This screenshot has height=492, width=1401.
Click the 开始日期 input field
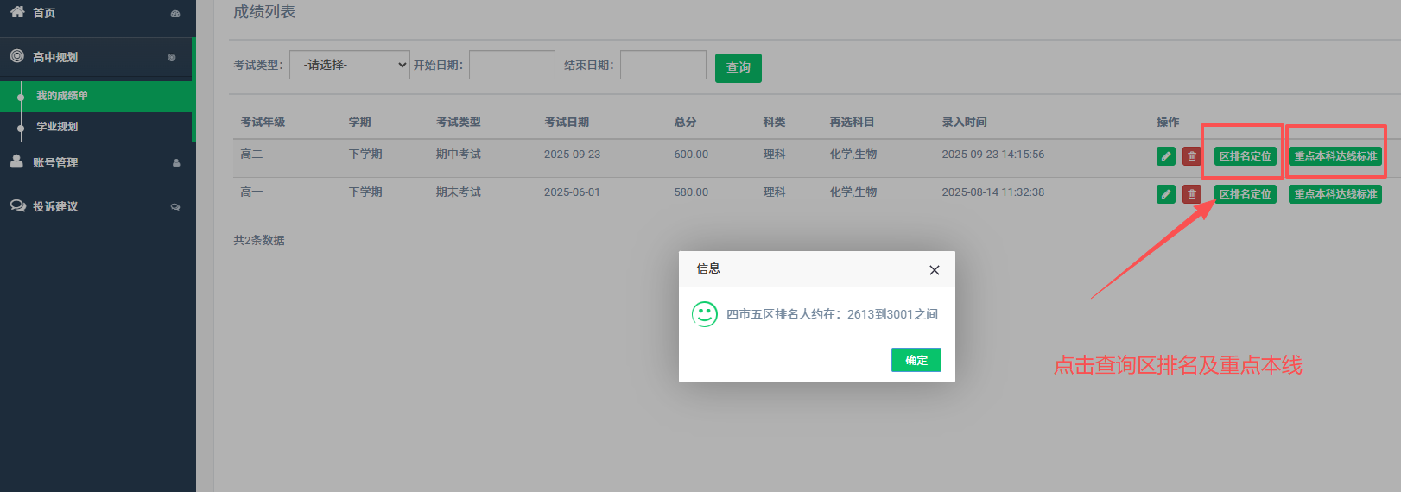[x=511, y=65]
